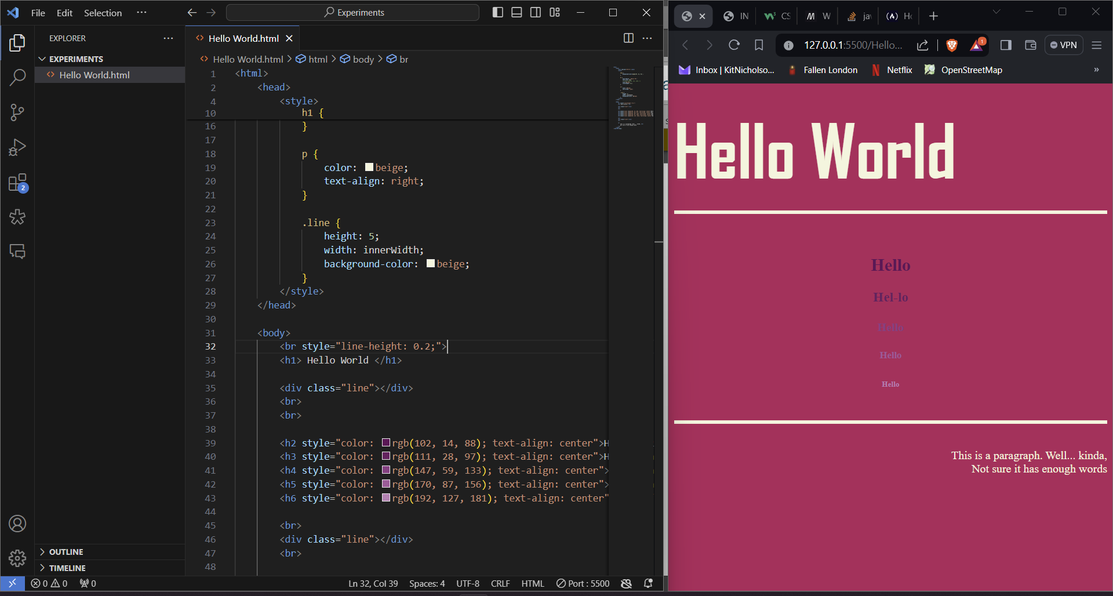Screen dimensions: 1113x596
Task: Open the File menu
Action: coord(38,13)
